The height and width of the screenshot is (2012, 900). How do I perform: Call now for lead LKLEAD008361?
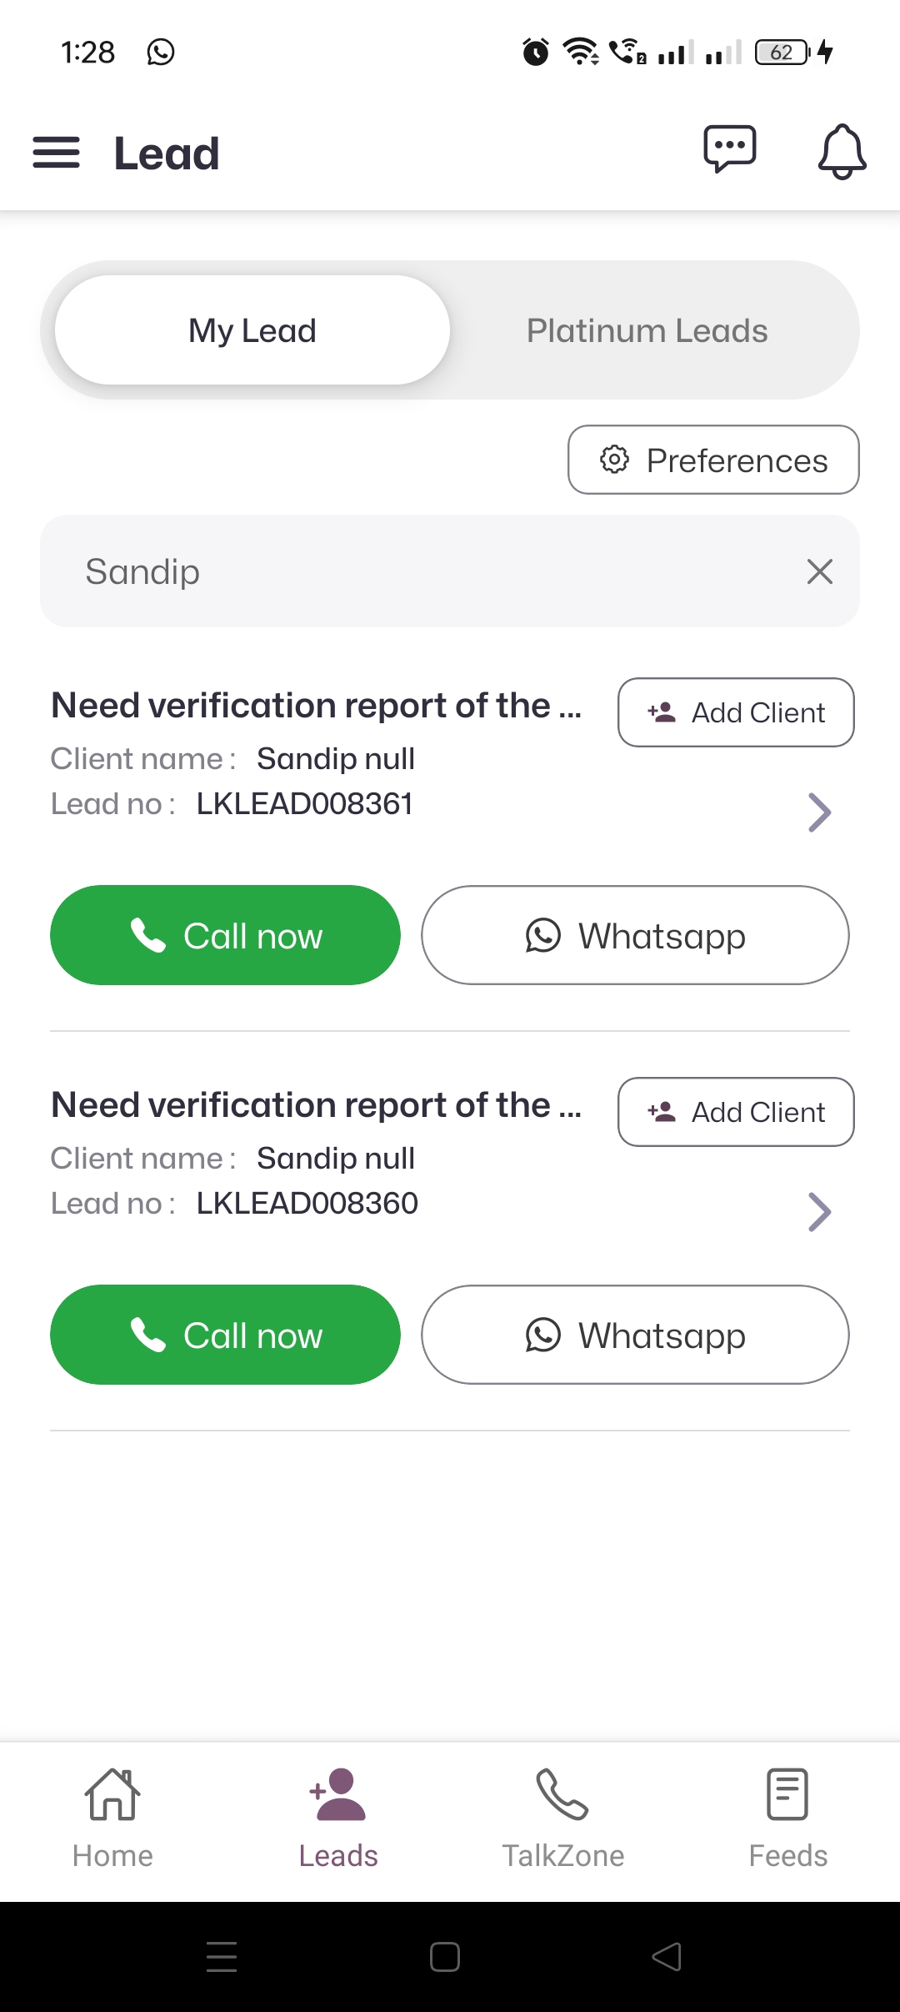(x=225, y=935)
